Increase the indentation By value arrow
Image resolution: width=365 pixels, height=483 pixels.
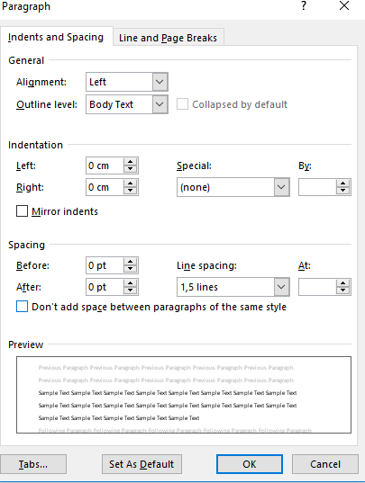click(342, 183)
